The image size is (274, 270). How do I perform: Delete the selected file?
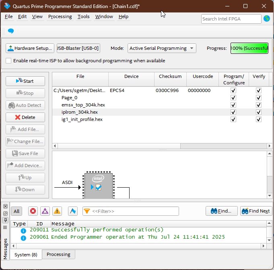pyautogui.click(x=25, y=117)
